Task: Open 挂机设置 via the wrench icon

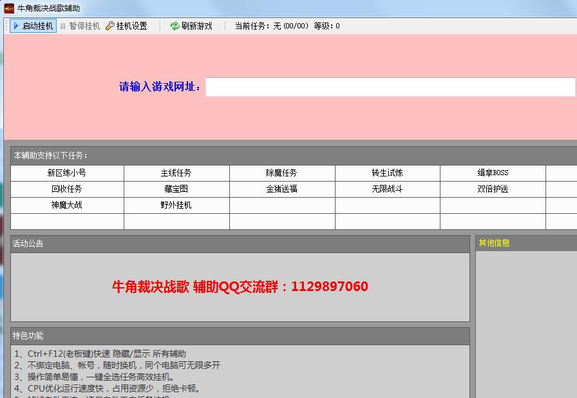Action: click(x=111, y=26)
